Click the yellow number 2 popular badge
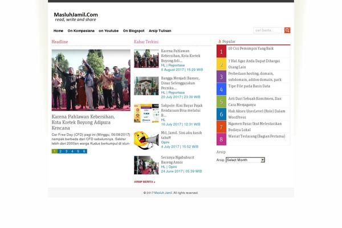The width and height of the screenshot is (342, 228). click(x=221, y=64)
